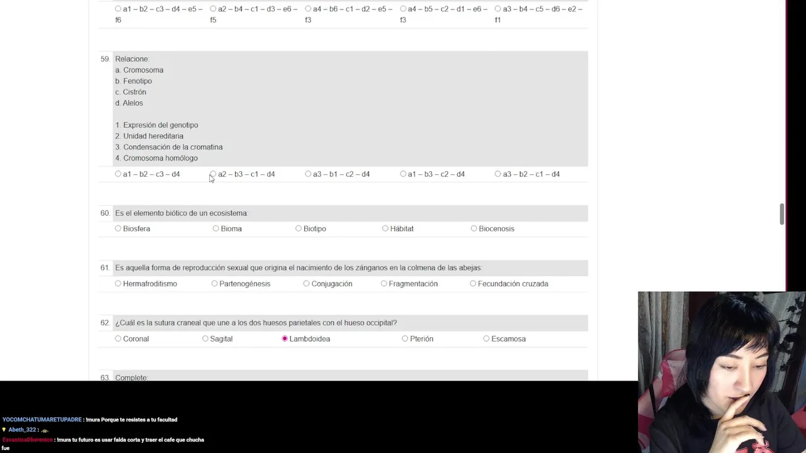806x453 pixels.
Task: Select Sagital suture option
Action: (205, 338)
